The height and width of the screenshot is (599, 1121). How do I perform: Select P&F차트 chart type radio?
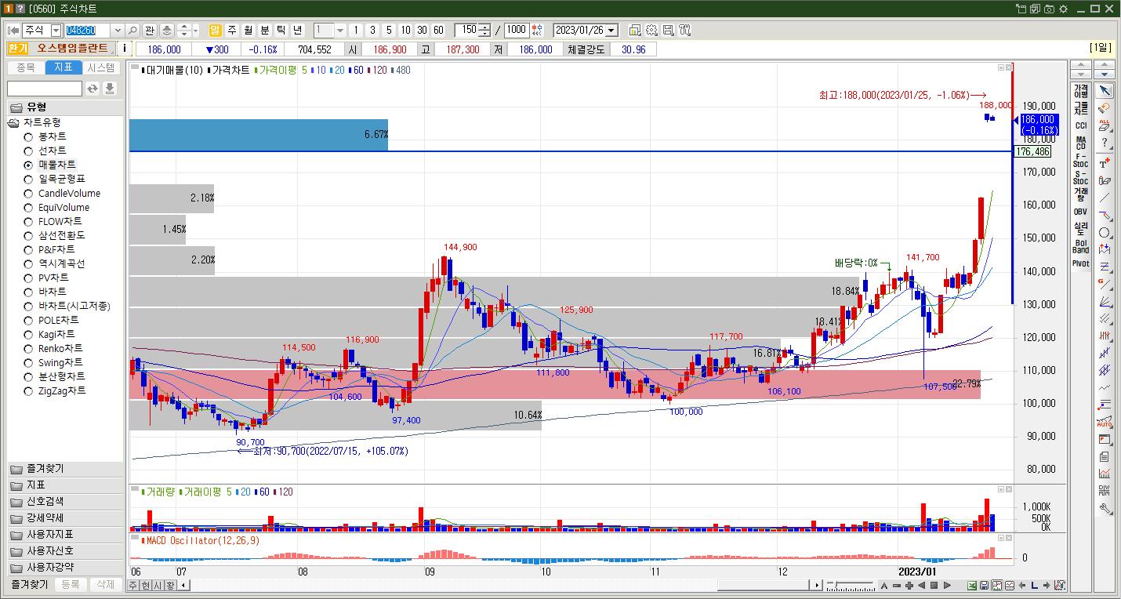28,250
